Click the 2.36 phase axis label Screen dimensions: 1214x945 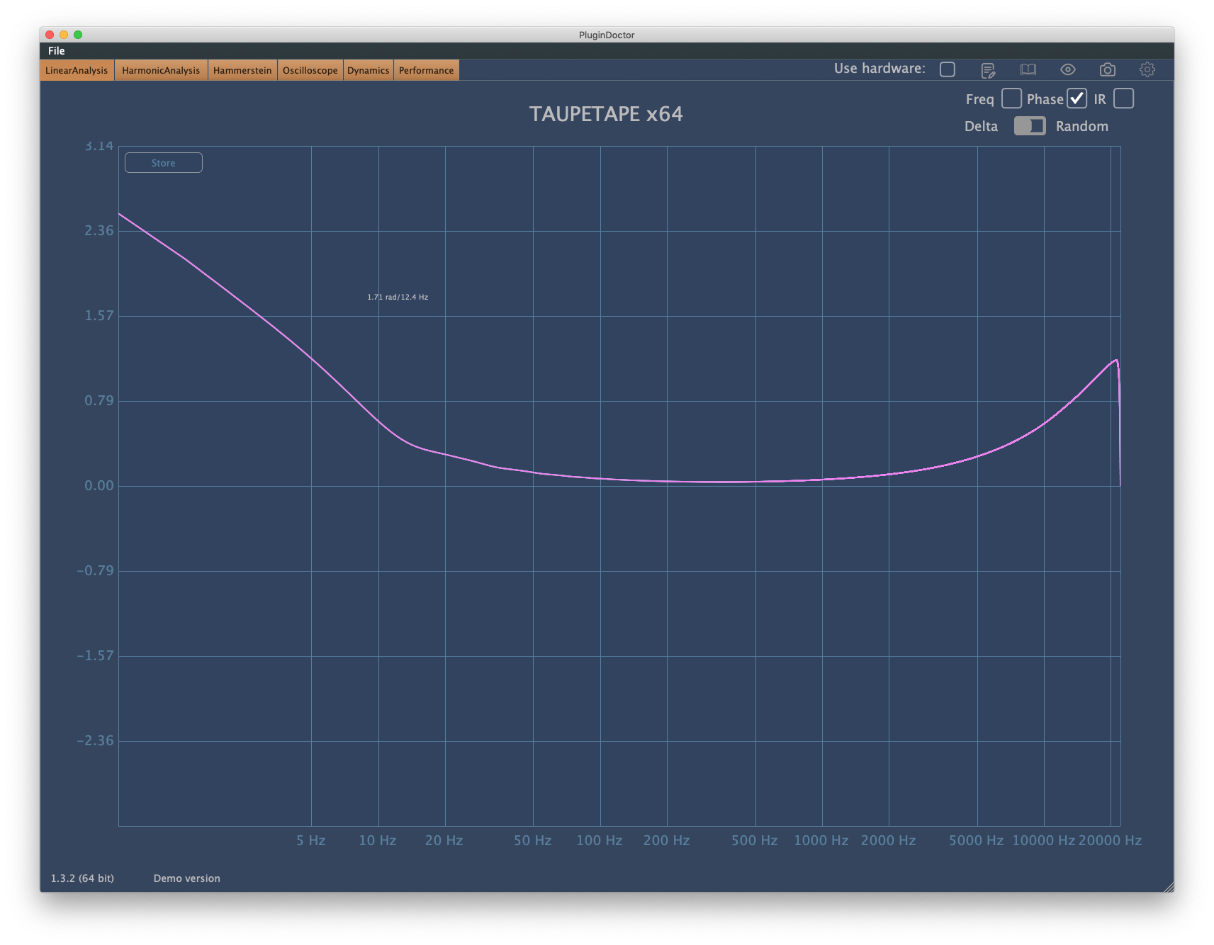tap(99, 230)
